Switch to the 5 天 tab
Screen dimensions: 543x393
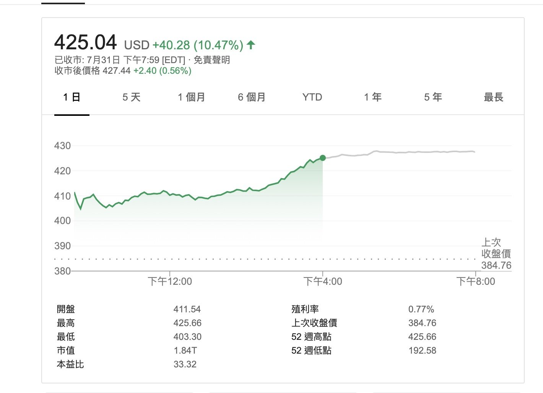(x=132, y=97)
